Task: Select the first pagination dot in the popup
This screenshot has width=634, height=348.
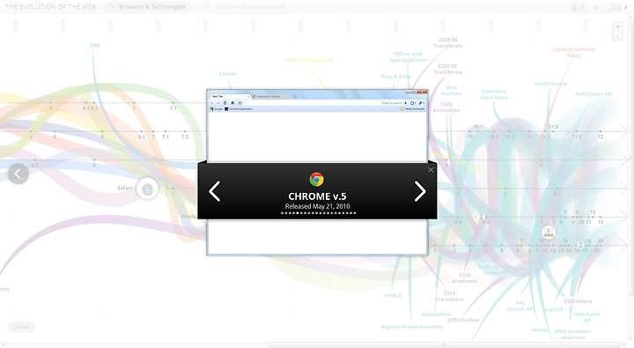Action: click(283, 213)
